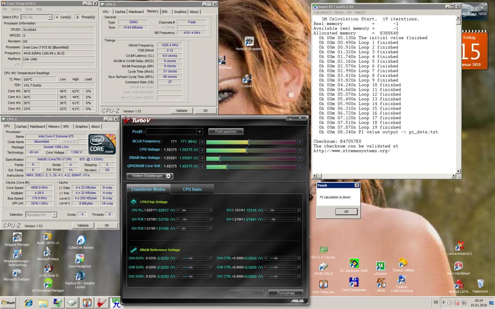Open the Calculate(C) menu in Super PI

[x=322, y=12]
